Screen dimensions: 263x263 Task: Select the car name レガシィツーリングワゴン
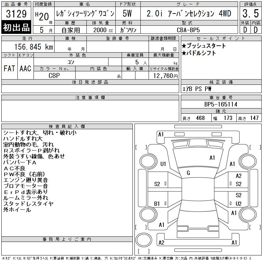[85, 13]
